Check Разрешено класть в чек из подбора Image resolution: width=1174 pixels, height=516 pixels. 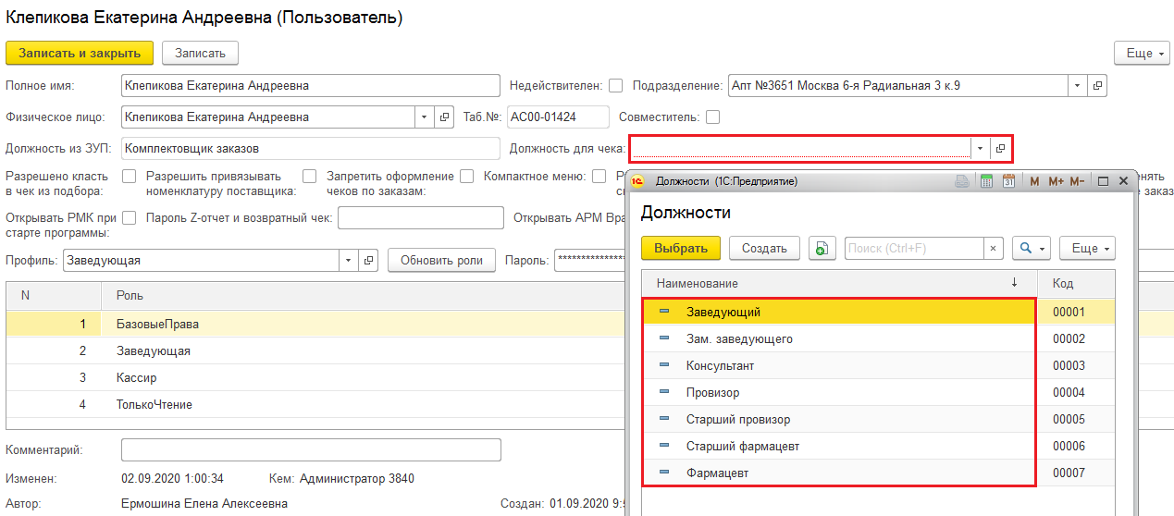[x=130, y=177]
